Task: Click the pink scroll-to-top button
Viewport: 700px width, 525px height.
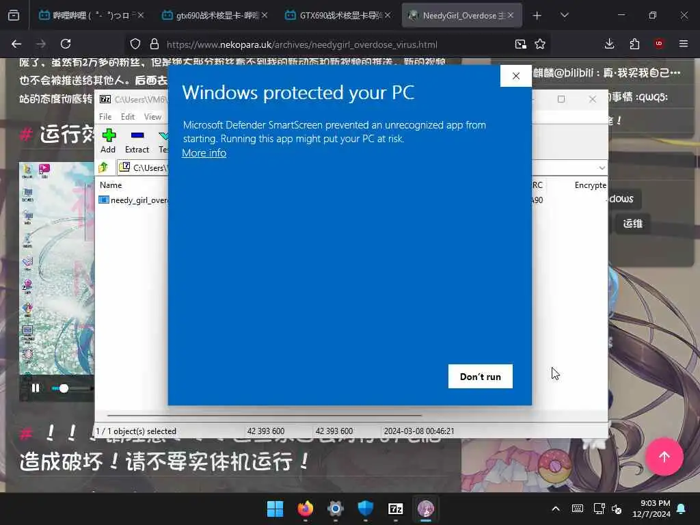Action: tap(664, 457)
